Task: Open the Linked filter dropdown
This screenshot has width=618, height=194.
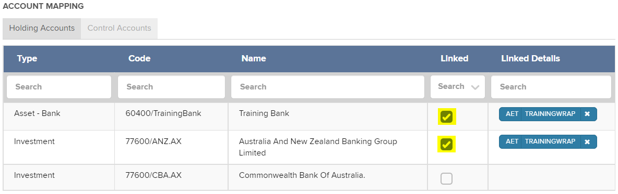Action: click(458, 86)
